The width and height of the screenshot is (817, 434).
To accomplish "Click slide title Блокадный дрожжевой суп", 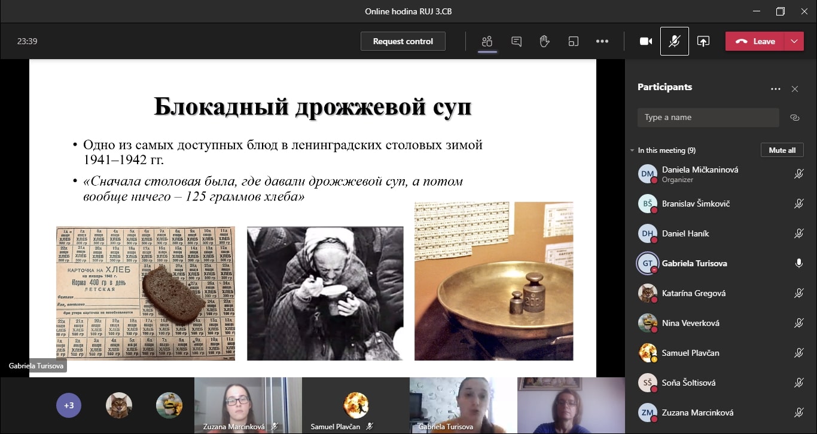I will click(313, 106).
